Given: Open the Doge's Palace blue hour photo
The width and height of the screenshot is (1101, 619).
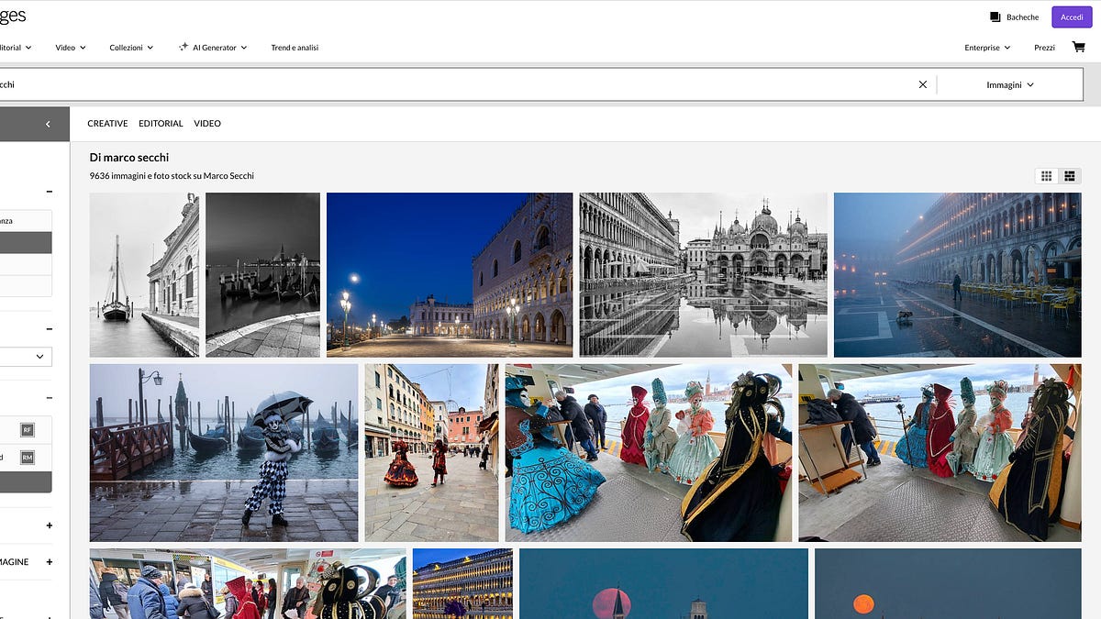Looking at the screenshot, I should tap(450, 274).
